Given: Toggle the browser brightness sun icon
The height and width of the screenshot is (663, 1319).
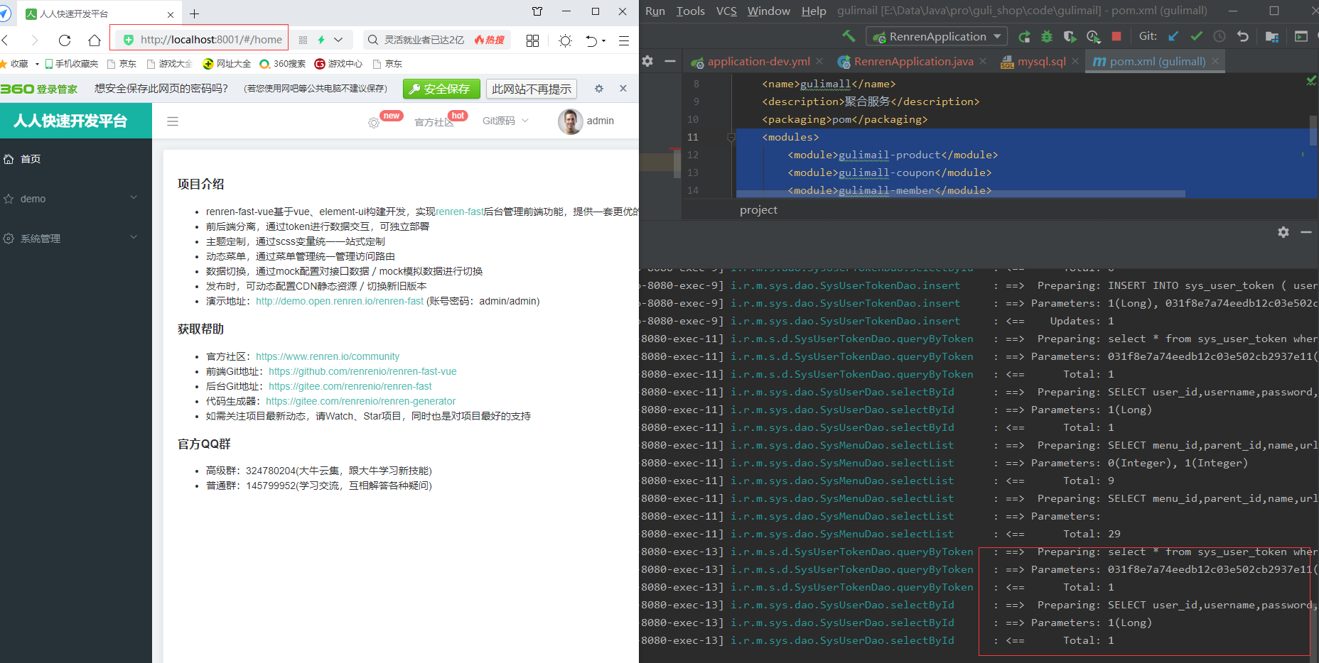Looking at the screenshot, I should point(565,40).
